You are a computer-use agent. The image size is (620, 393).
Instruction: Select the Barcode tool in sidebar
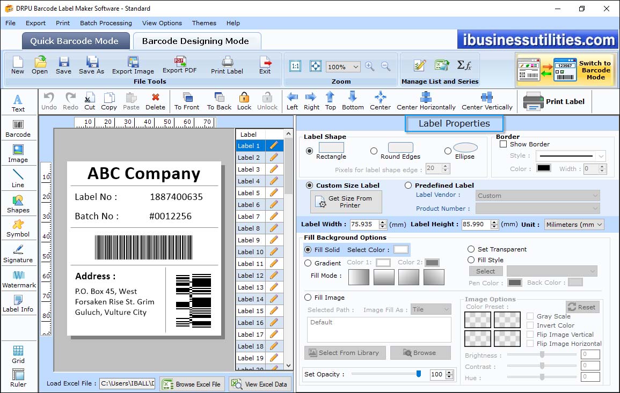tap(18, 129)
